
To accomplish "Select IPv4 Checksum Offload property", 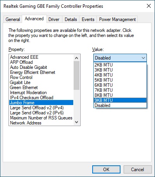I will click(41, 98).
